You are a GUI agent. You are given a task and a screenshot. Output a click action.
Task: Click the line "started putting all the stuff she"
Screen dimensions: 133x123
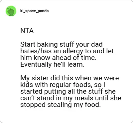click(68, 91)
